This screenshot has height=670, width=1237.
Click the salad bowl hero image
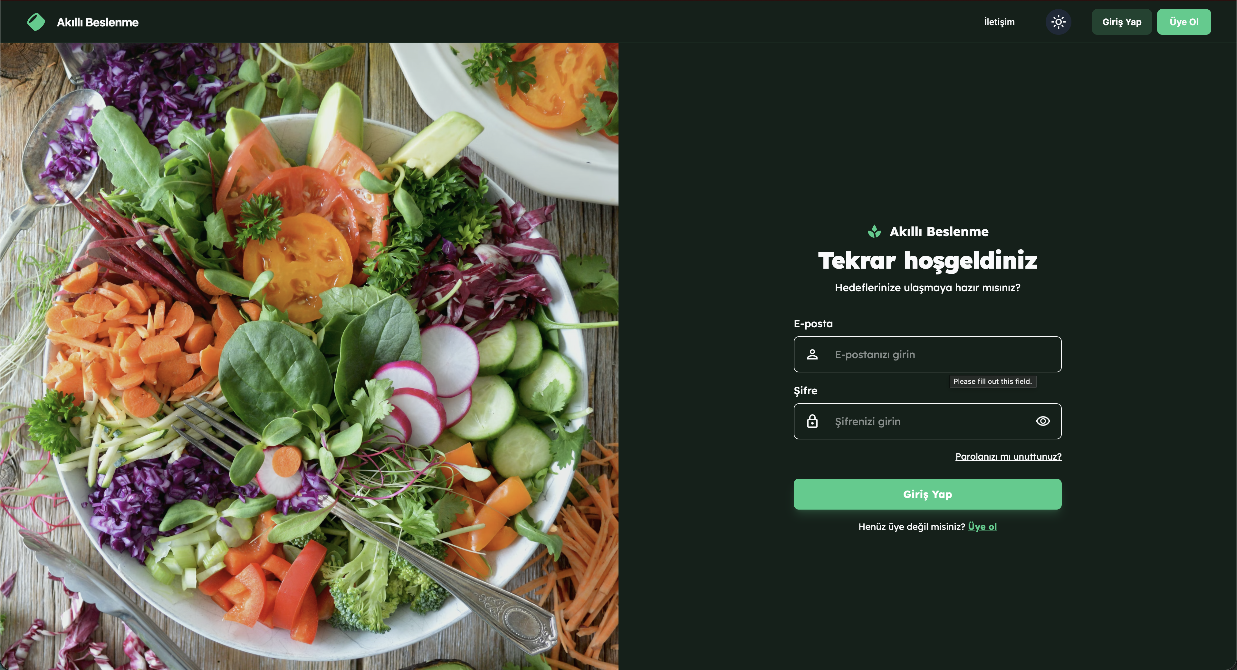(309, 356)
